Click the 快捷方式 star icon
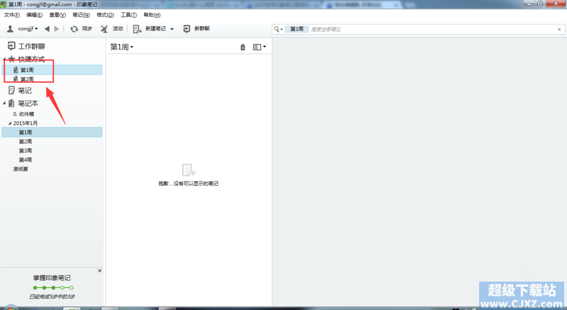The image size is (567, 310). (11, 59)
